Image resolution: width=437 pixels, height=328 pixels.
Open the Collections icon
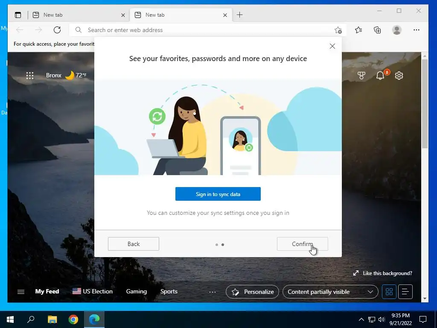(x=377, y=30)
